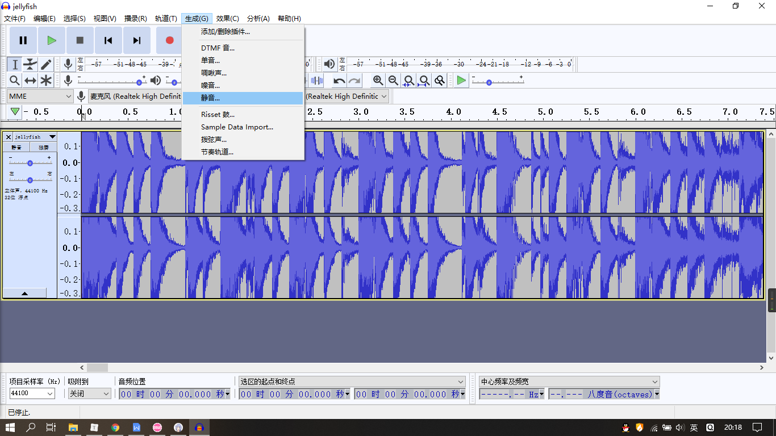Select the Time Shift tool
This screenshot has height=436, width=776.
coord(30,81)
